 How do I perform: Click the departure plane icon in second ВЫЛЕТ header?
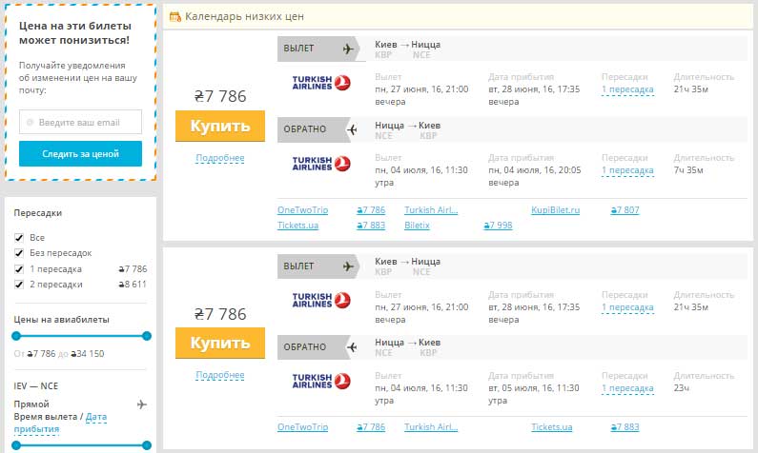[347, 266]
